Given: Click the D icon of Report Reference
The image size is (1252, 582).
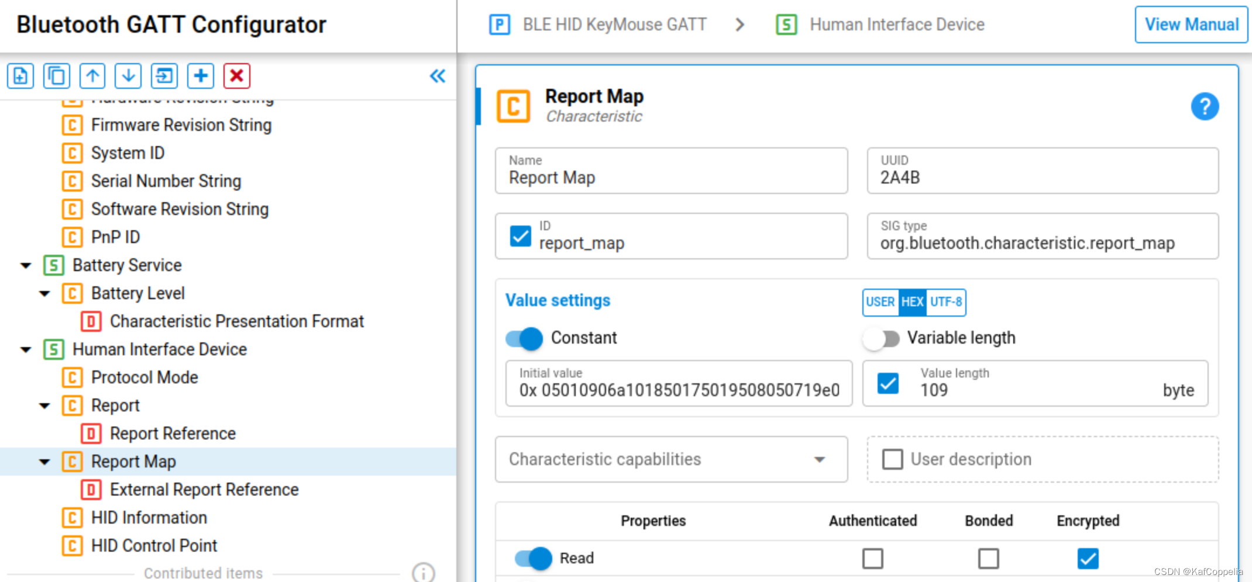Looking at the screenshot, I should click(x=91, y=434).
